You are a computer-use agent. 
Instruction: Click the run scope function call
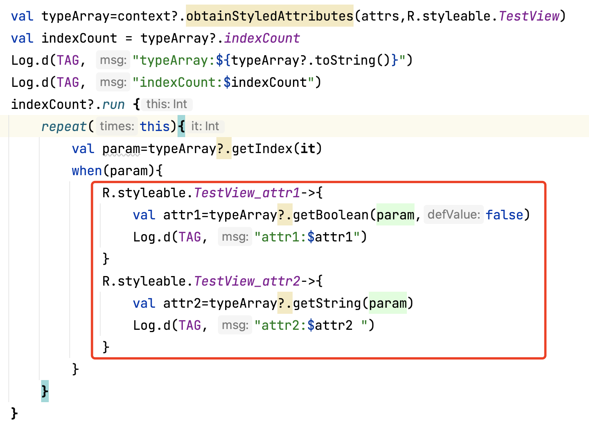[113, 104]
